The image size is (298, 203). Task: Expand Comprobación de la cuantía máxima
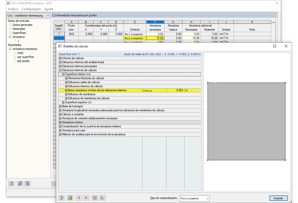[60, 126]
